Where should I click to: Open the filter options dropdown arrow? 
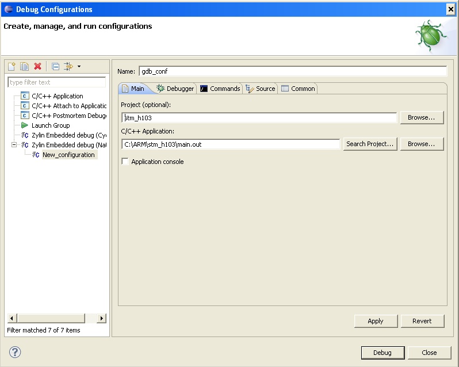[x=79, y=67]
